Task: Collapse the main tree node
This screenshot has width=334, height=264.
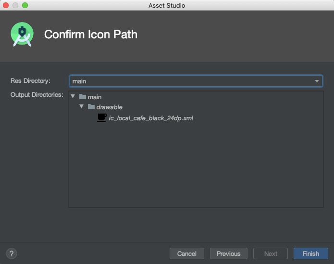Action: point(73,96)
